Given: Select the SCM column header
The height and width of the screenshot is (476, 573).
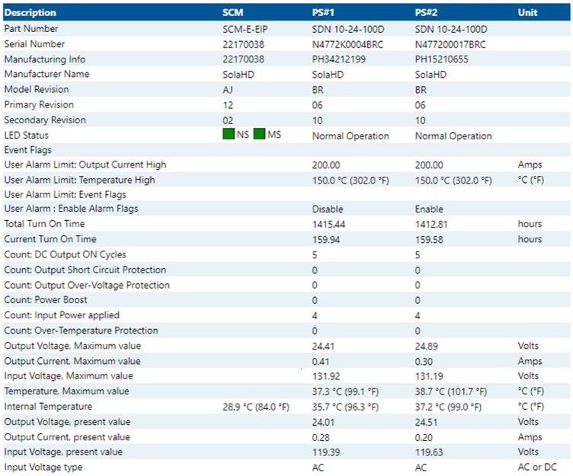Looking at the screenshot, I should [x=233, y=12].
